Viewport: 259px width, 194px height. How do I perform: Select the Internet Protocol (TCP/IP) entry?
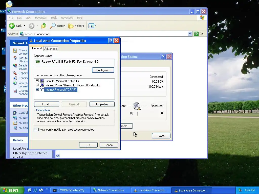(60, 90)
